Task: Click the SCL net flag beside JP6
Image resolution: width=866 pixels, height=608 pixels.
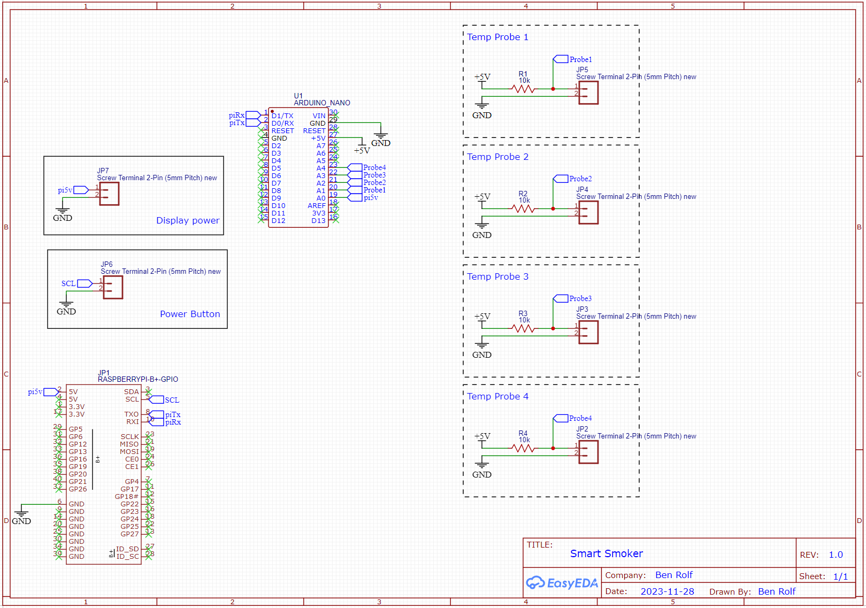Action: [77, 283]
